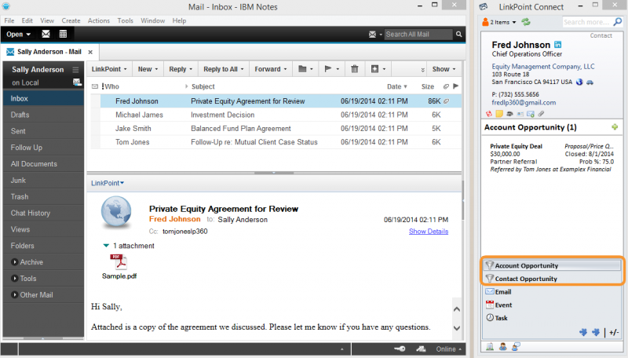Click the key security icon in the status bar
This screenshot has height=358, width=628.
[400, 349]
